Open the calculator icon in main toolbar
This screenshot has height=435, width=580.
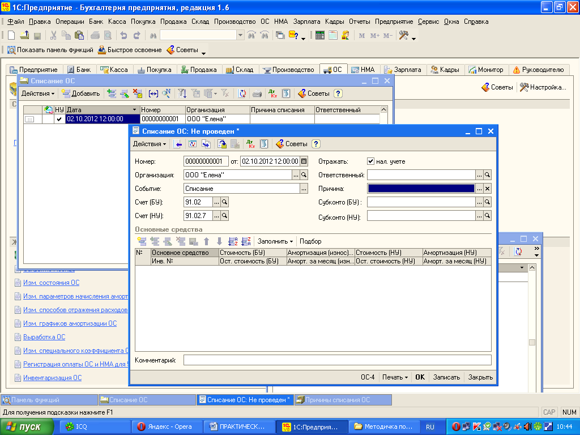320,36
